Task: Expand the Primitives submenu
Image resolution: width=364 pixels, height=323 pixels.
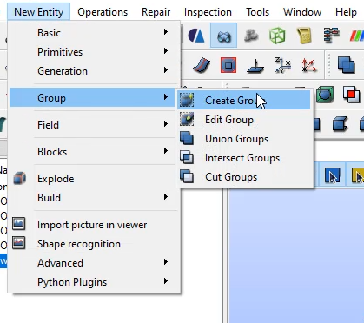Action: coord(94,52)
